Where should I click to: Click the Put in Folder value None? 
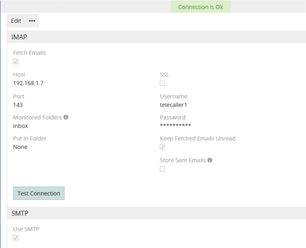20,147
